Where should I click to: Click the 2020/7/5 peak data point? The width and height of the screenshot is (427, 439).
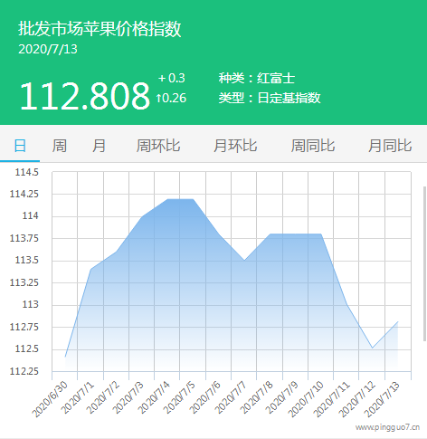click(193, 199)
